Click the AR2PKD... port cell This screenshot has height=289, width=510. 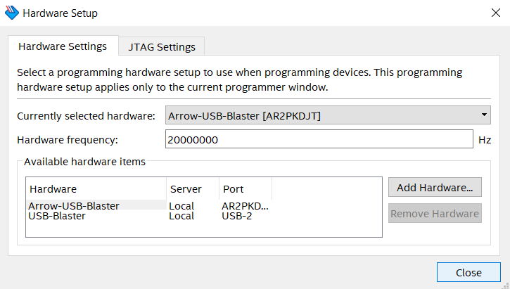pyautogui.click(x=245, y=206)
